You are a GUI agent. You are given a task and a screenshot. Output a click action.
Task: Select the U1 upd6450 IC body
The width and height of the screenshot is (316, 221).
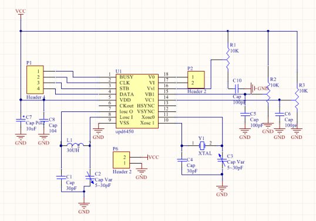[x=137, y=101]
